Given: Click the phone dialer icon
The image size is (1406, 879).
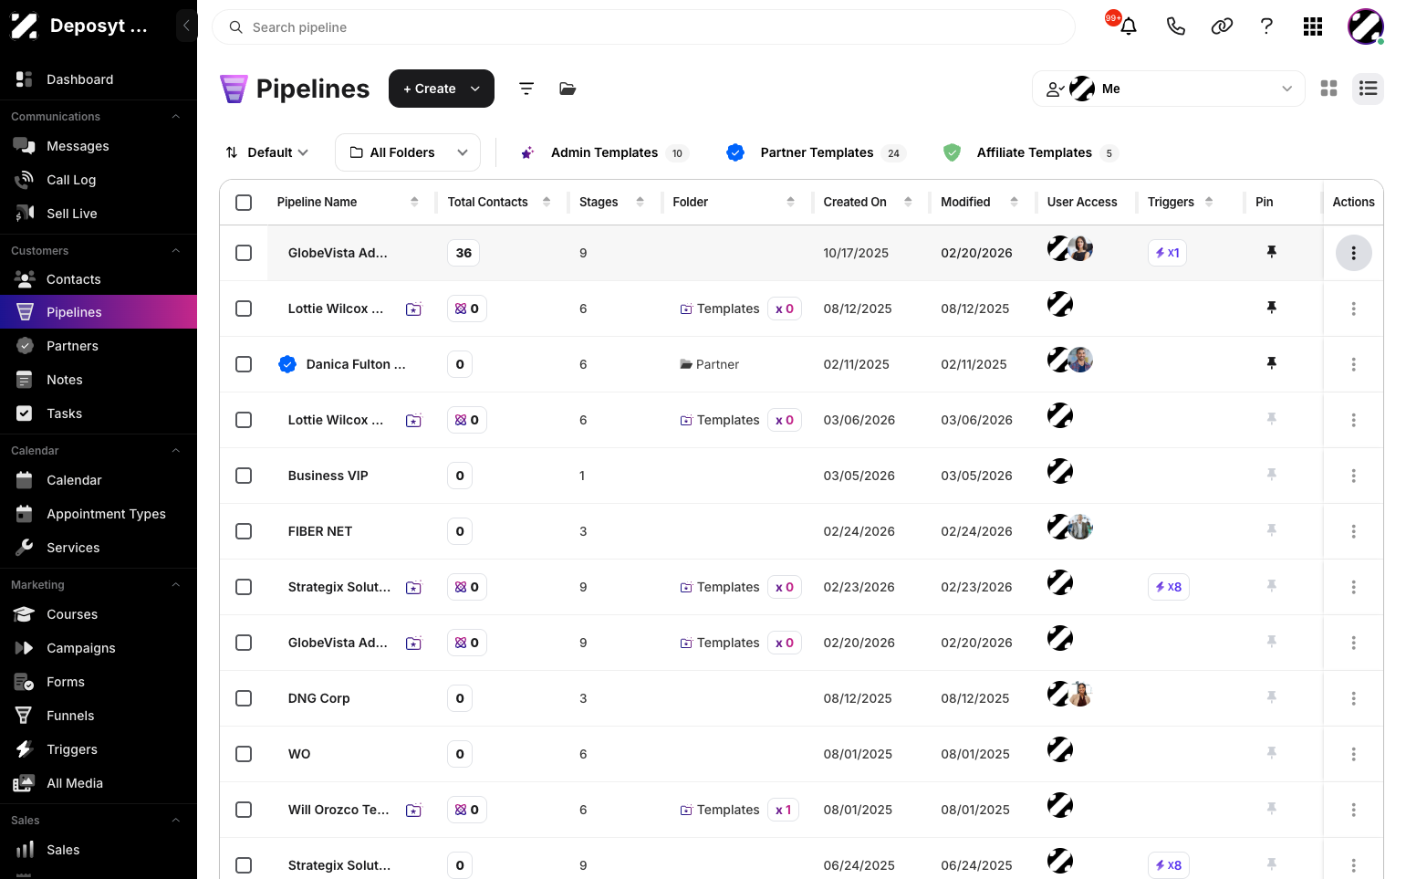Looking at the screenshot, I should coord(1175,26).
